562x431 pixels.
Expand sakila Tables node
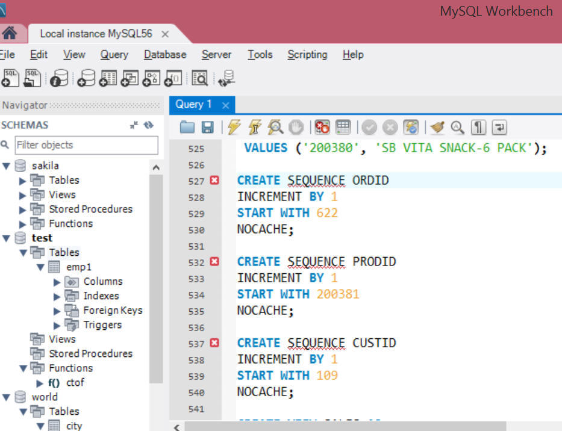click(22, 181)
